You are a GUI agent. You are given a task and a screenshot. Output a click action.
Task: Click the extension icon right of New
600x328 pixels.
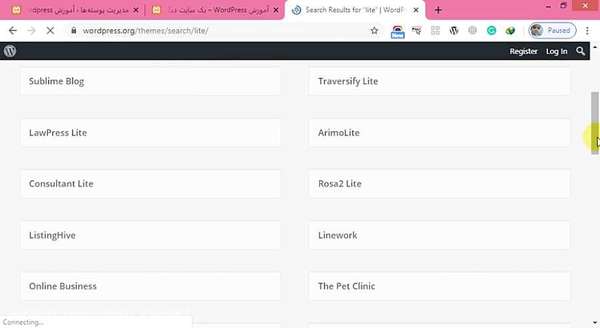(416, 31)
